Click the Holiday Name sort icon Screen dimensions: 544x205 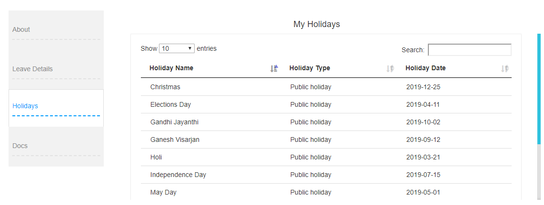274,68
